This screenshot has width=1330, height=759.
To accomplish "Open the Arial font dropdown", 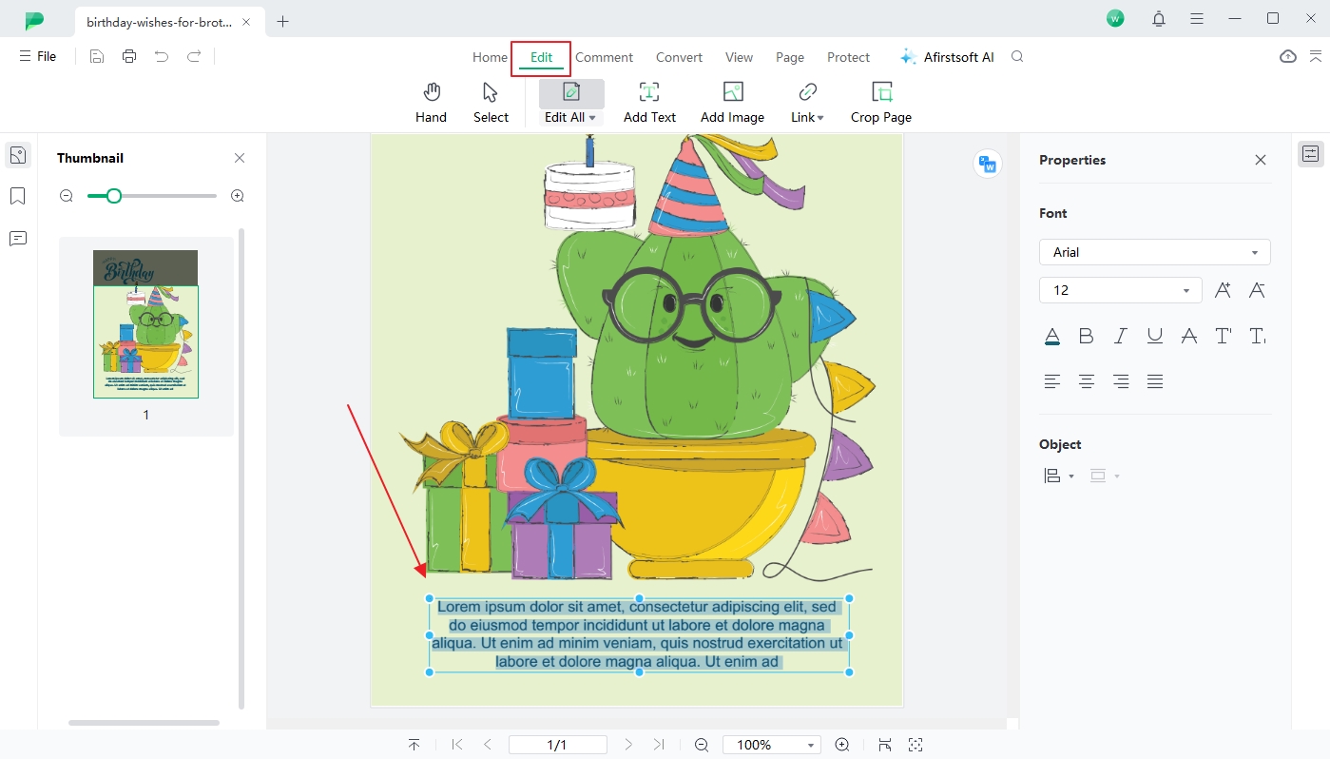I will click(x=1155, y=252).
